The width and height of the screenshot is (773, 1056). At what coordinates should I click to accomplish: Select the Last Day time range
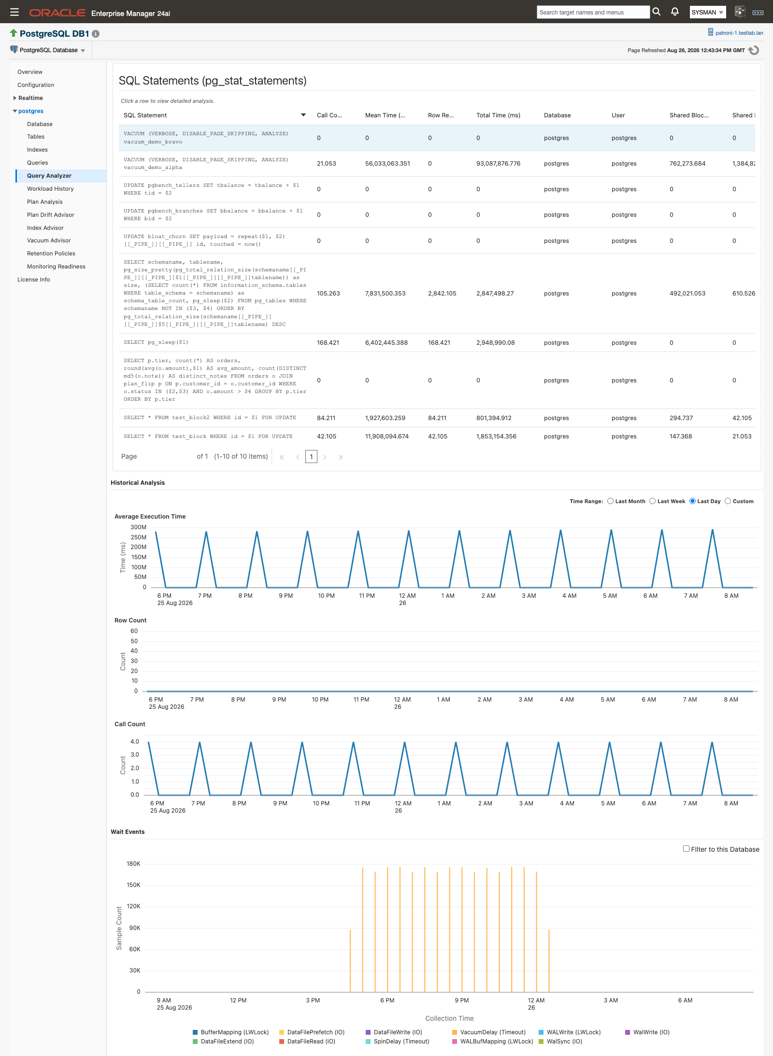(693, 501)
